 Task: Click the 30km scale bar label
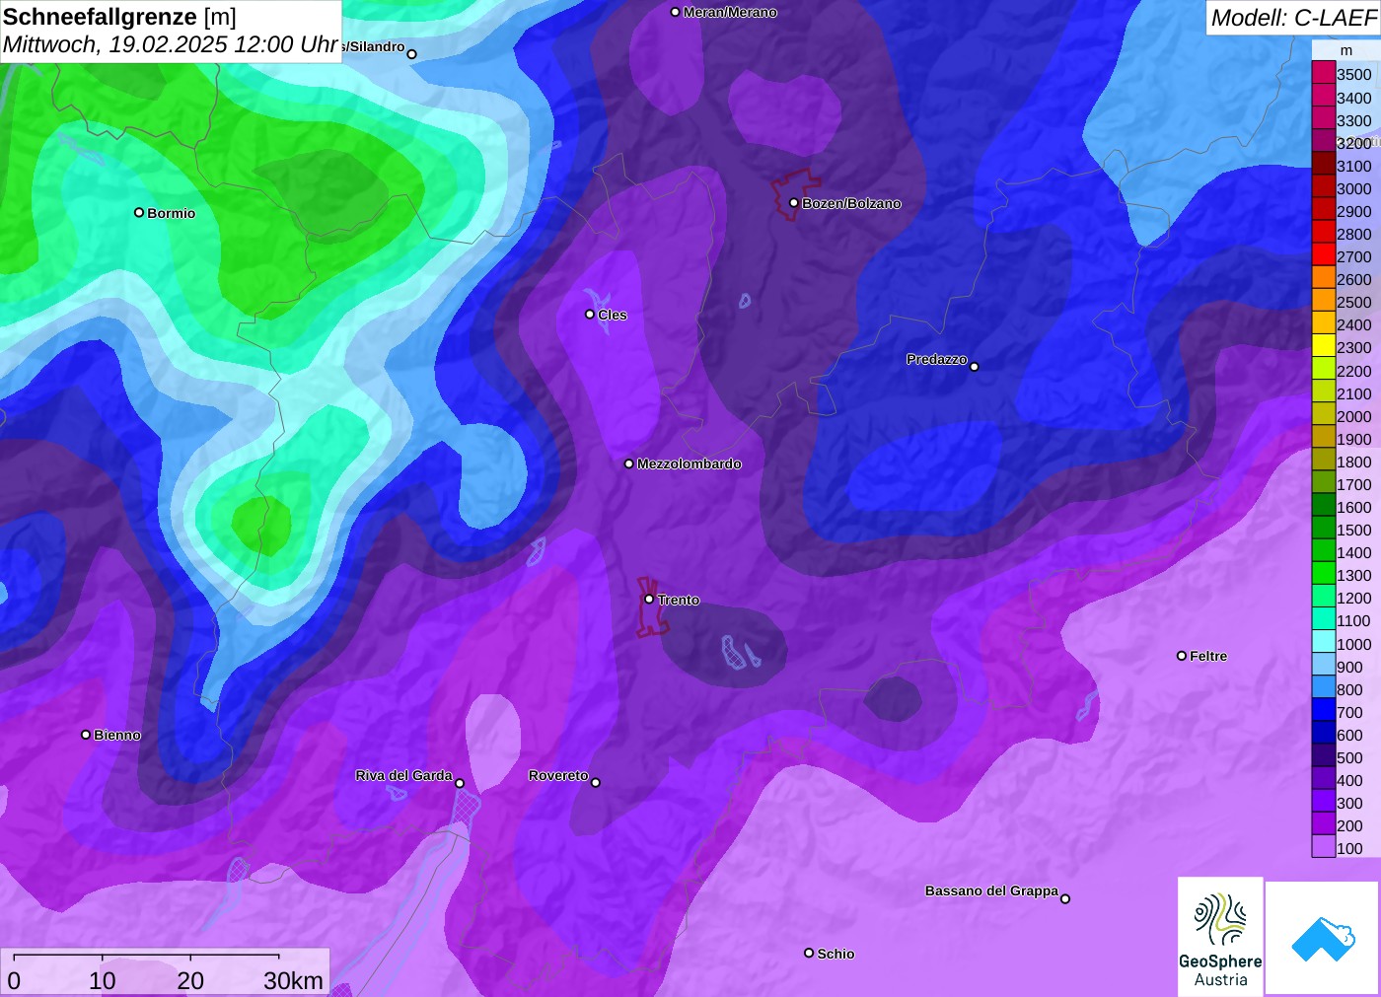click(x=293, y=980)
